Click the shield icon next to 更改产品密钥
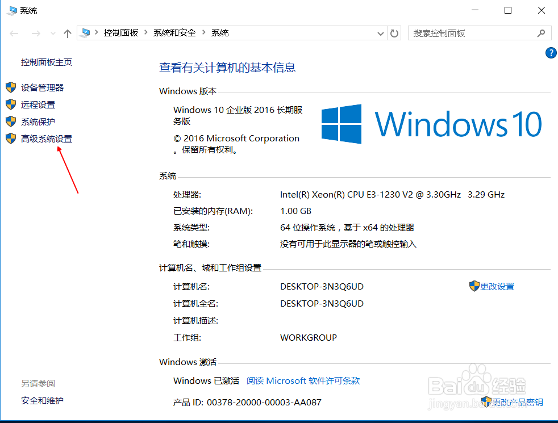 click(487, 401)
